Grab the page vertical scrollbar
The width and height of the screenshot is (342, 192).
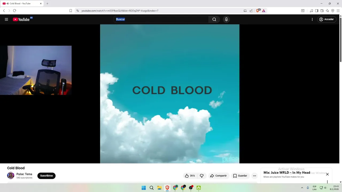(341, 39)
